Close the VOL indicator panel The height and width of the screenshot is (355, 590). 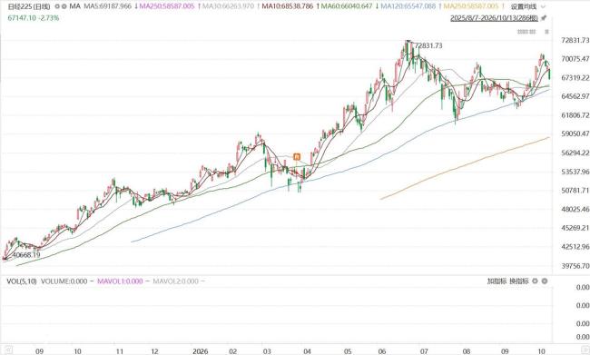pyautogui.click(x=545, y=281)
